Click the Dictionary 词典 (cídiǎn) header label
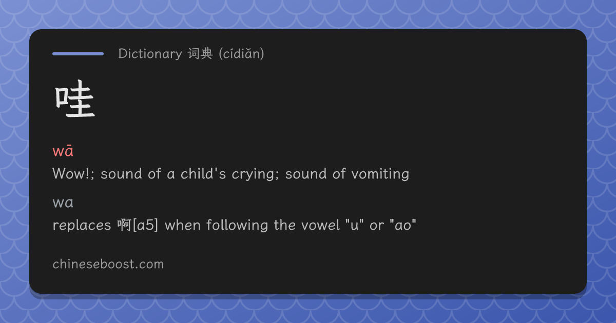 pyautogui.click(x=191, y=53)
